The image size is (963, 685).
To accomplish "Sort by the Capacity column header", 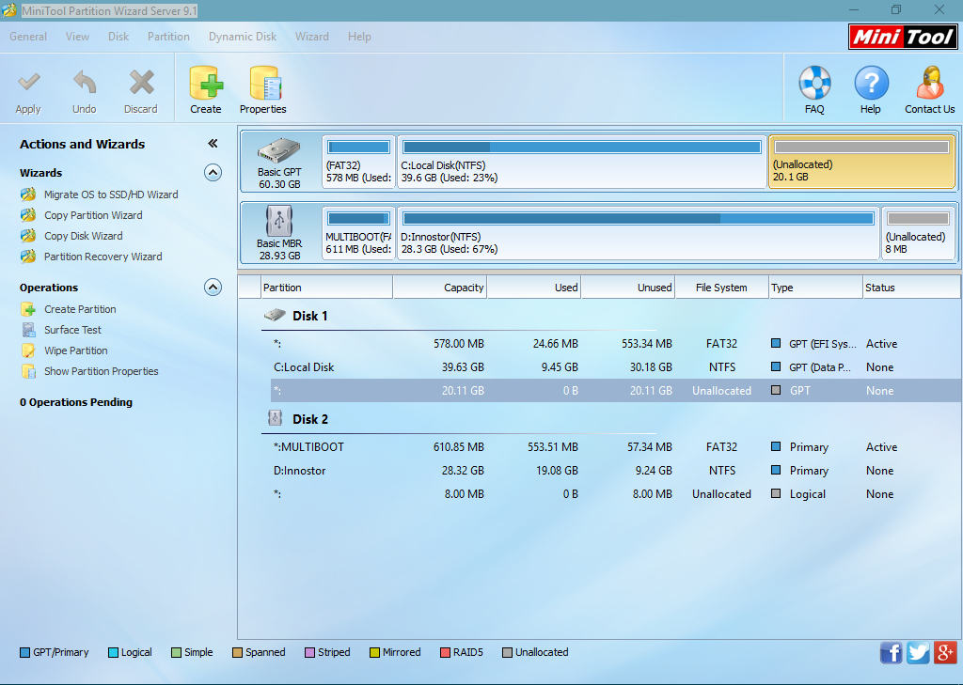I will tap(440, 288).
